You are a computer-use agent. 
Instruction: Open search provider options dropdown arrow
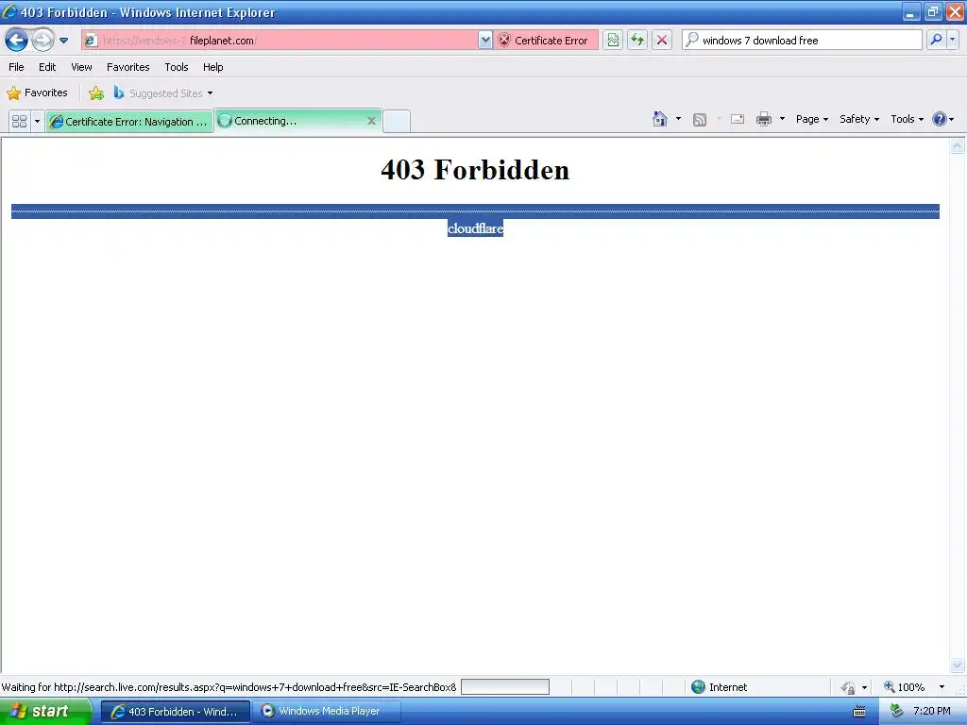click(x=952, y=41)
